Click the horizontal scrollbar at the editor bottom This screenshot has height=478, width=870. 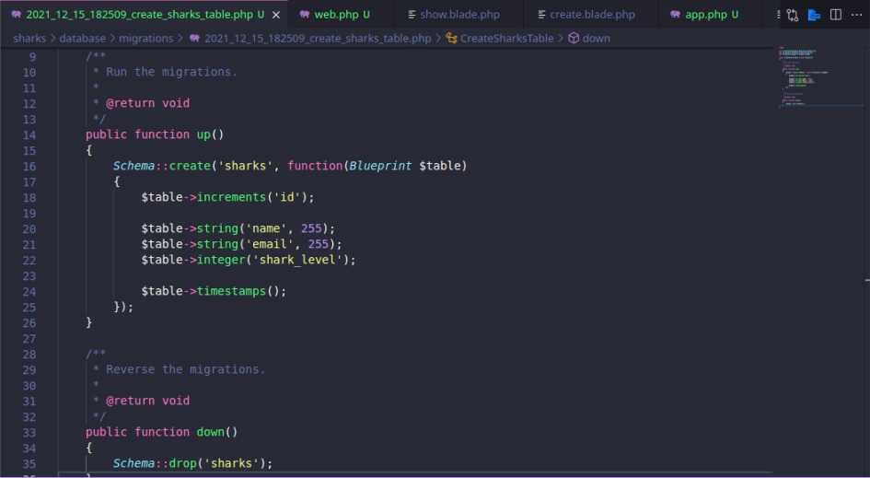point(415,474)
